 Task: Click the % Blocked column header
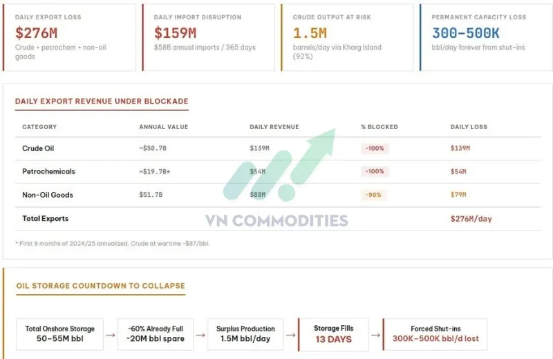pyautogui.click(x=379, y=127)
